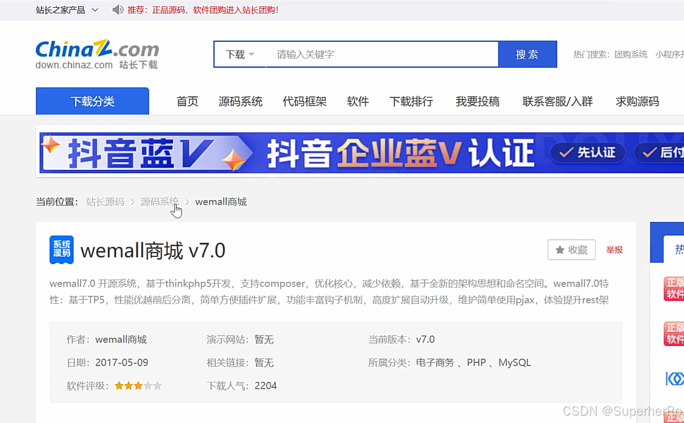
Task: Click the 收藏 button
Action: click(571, 250)
